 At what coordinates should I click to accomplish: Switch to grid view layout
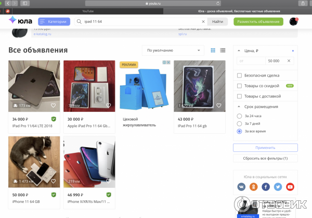(x=213, y=50)
